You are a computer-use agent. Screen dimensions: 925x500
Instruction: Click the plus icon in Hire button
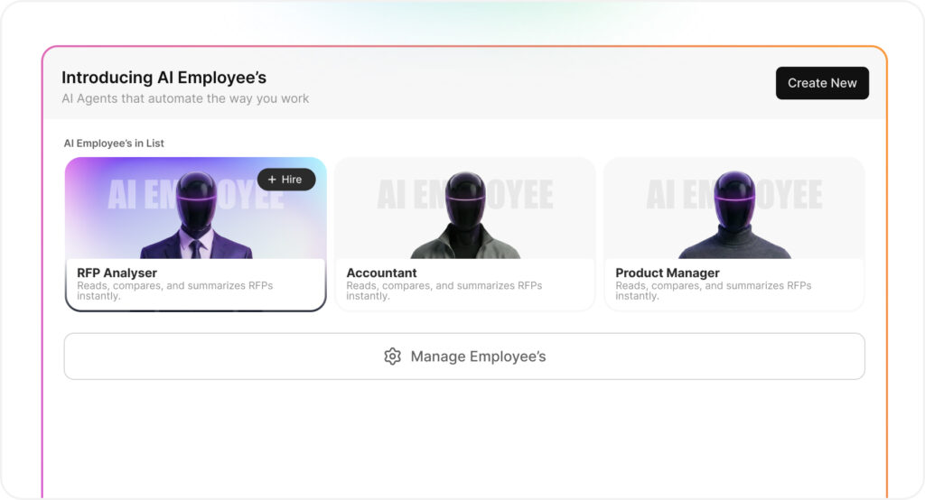coord(272,180)
